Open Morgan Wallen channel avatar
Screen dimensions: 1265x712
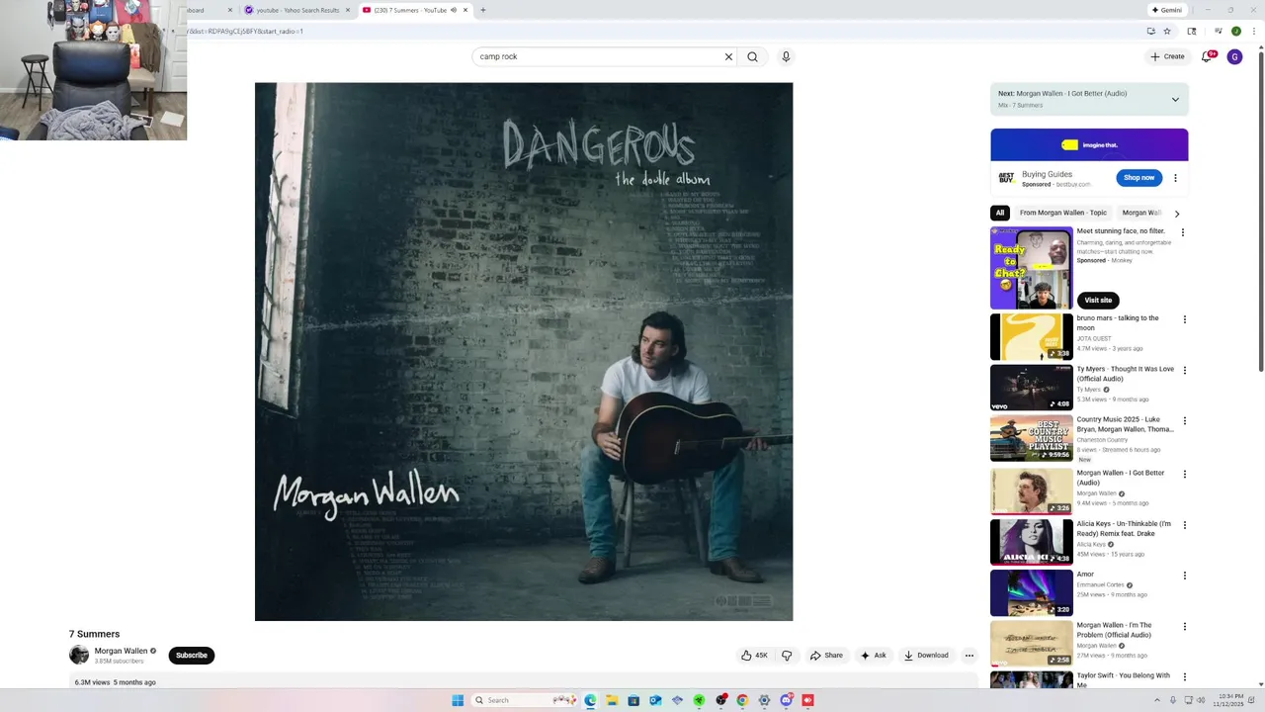pos(79,655)
